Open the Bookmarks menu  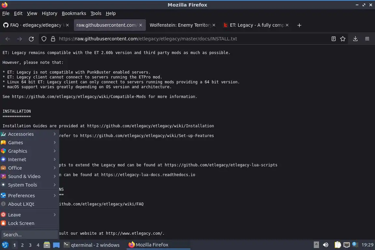pyautogui.click(x=74, y=13)
